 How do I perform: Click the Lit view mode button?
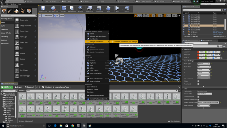[x=56, y=16]
